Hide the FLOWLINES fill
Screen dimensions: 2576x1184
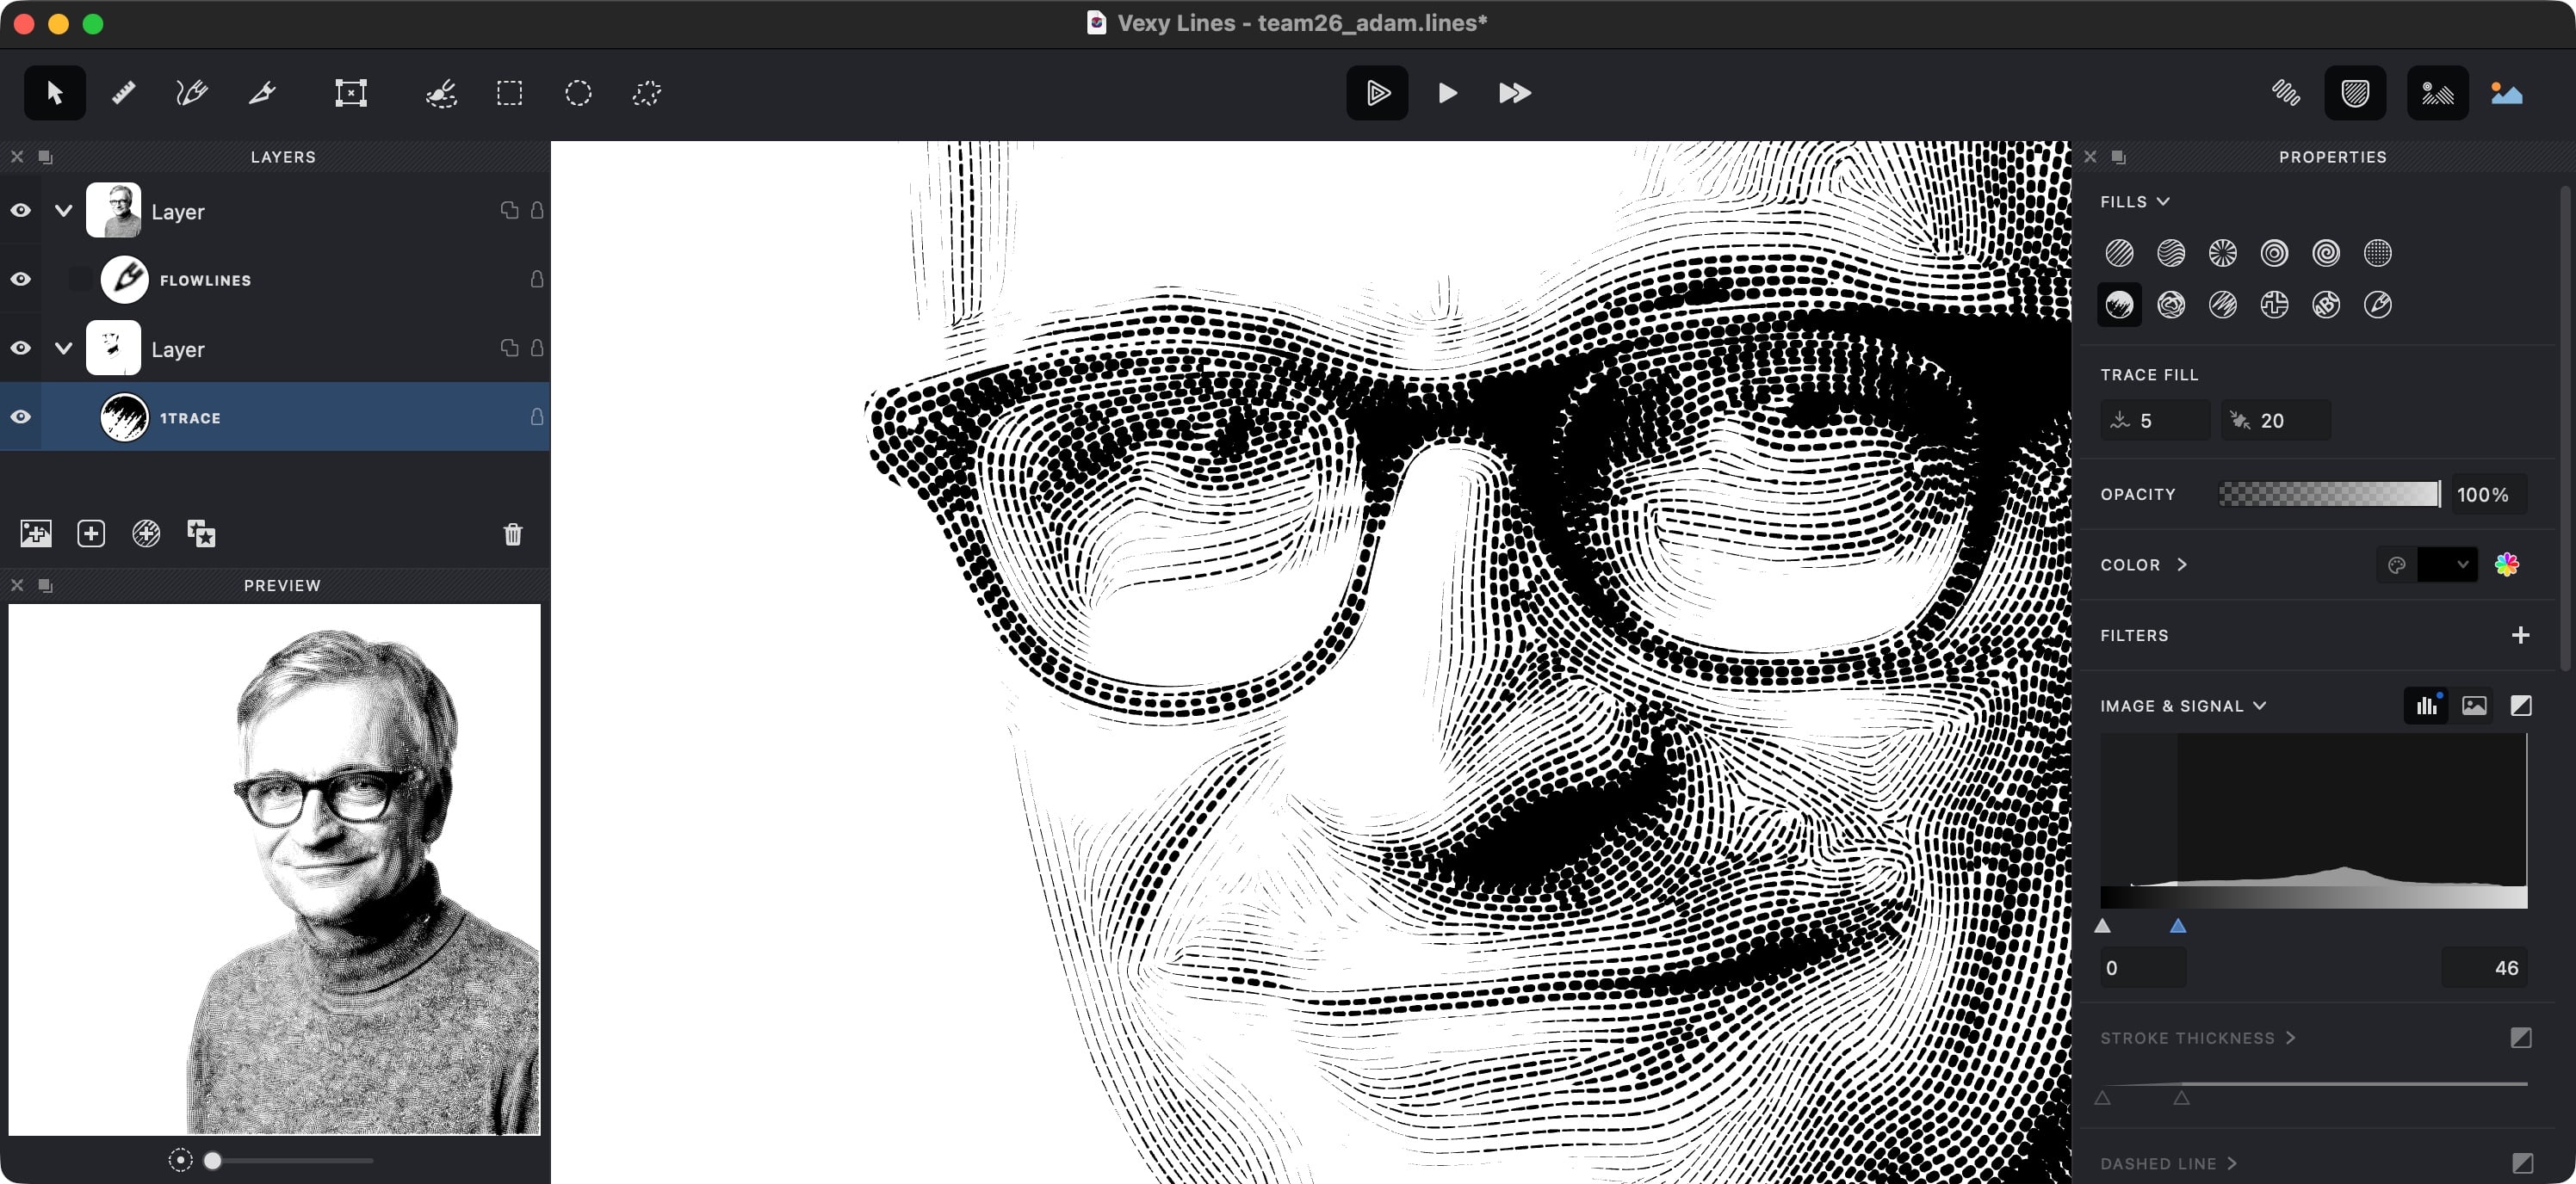[20, 279]
